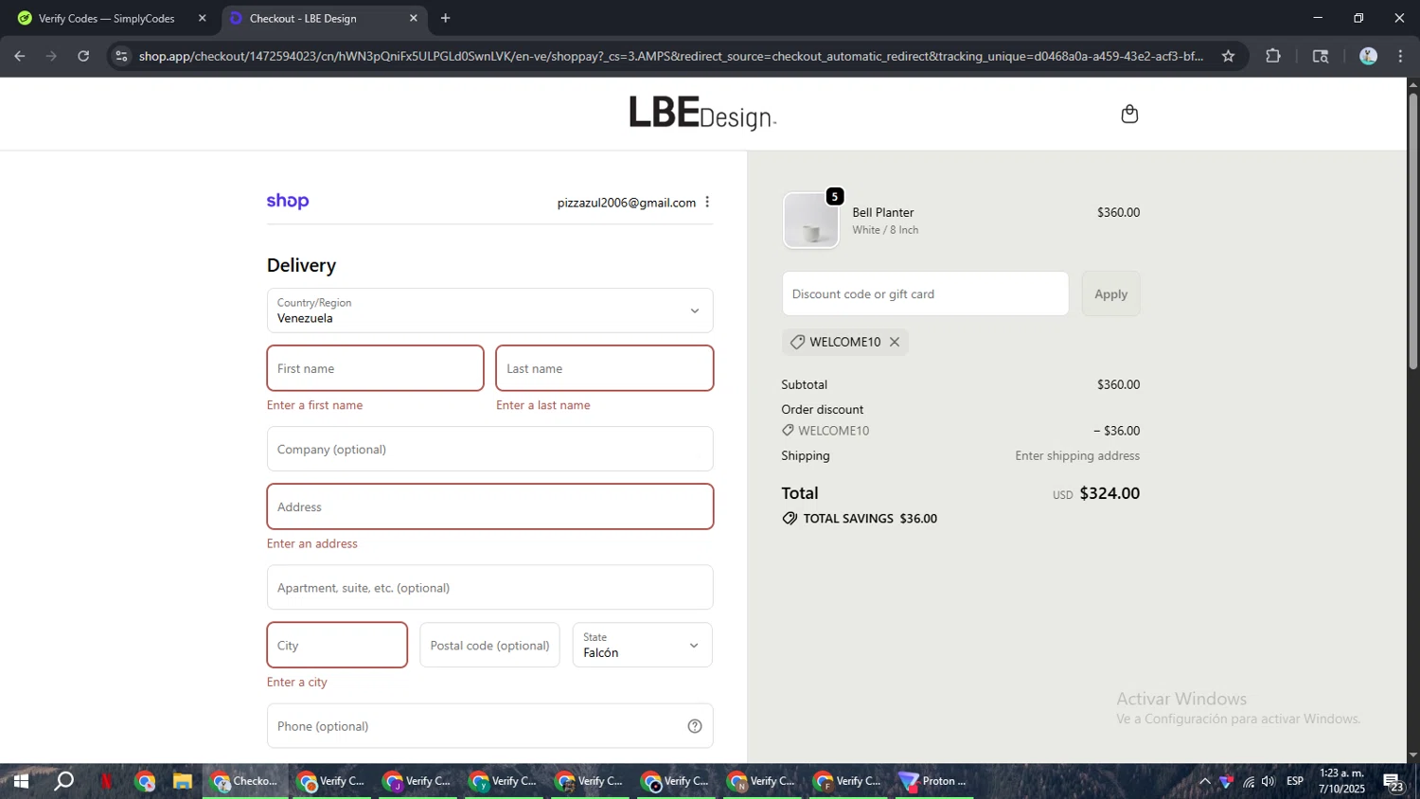Click the Apply discount button
The image size is (1420, 799).
pos(1110,293)
